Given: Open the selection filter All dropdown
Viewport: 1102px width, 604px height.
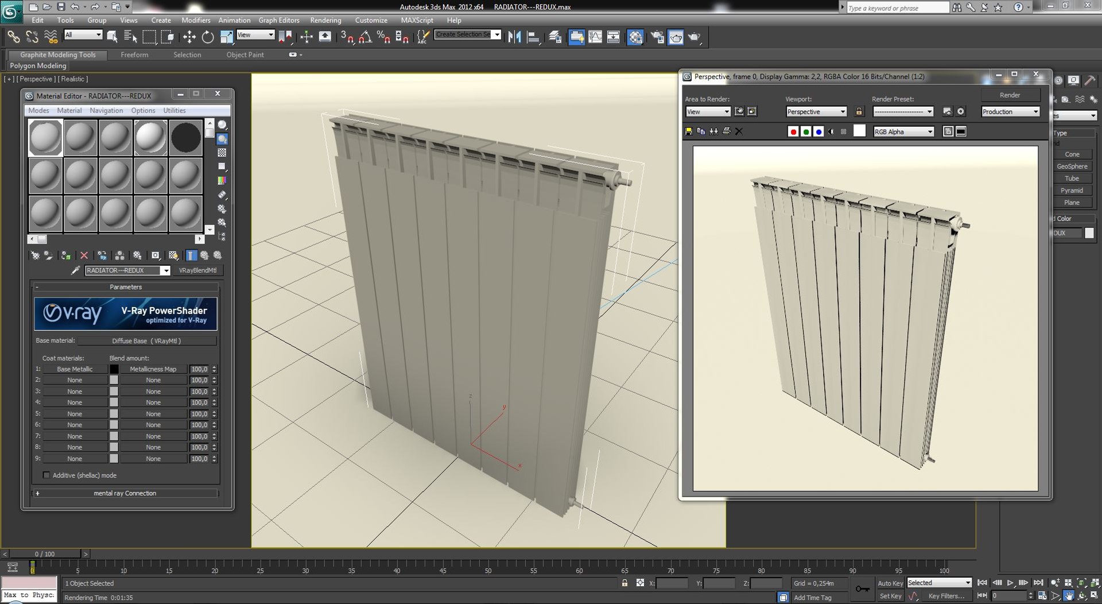Looking at the screenshot, I should (83, 35).
